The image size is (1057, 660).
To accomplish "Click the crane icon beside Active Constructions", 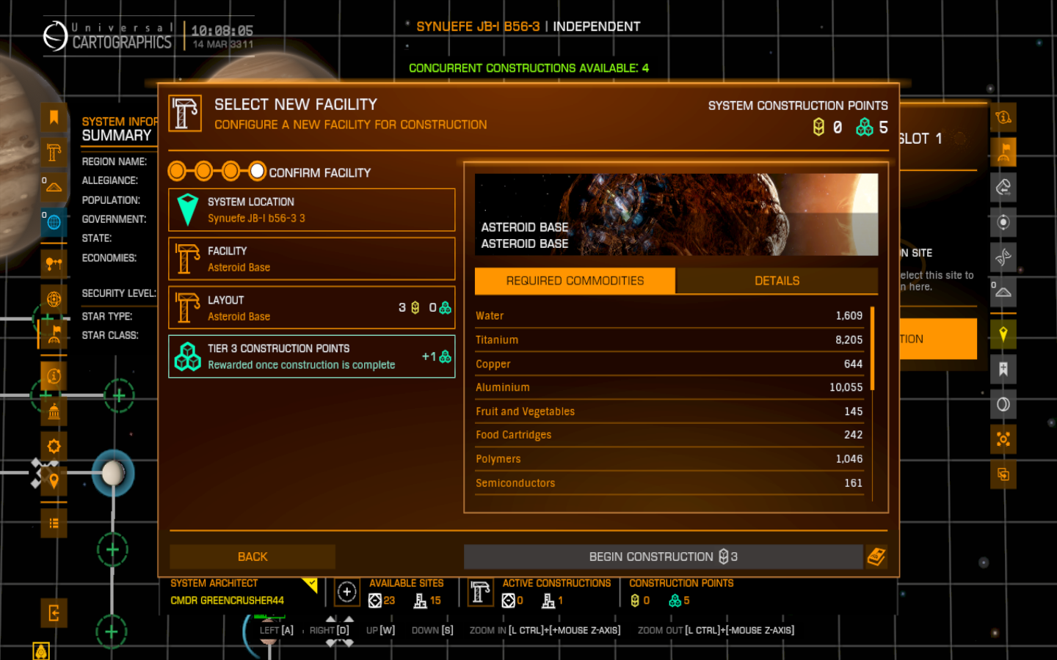I will [x=481, y=592].
